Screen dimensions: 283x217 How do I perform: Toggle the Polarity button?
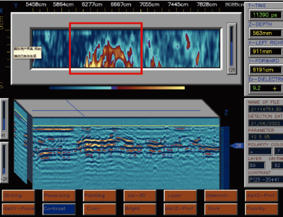click(x=261, y=209)
